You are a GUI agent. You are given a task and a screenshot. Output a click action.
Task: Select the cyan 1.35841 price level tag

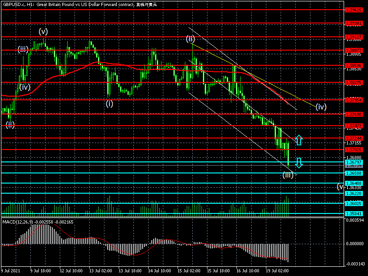(x=354, y=214)
